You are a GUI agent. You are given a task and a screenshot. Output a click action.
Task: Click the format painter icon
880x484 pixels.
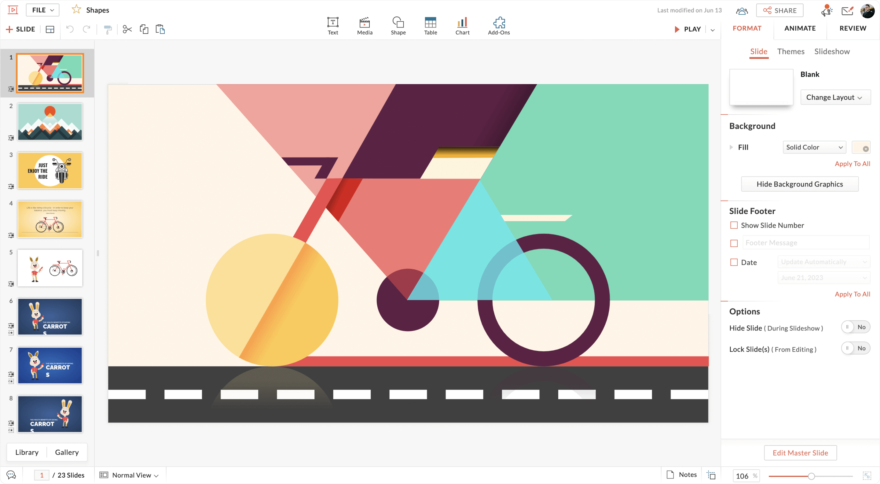pyautogui.click(x=108, y=30)
